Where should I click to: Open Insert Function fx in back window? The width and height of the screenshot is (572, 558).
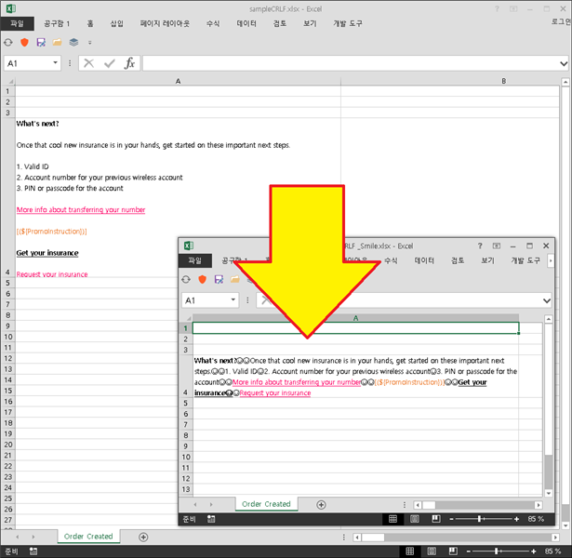(129, 63)
